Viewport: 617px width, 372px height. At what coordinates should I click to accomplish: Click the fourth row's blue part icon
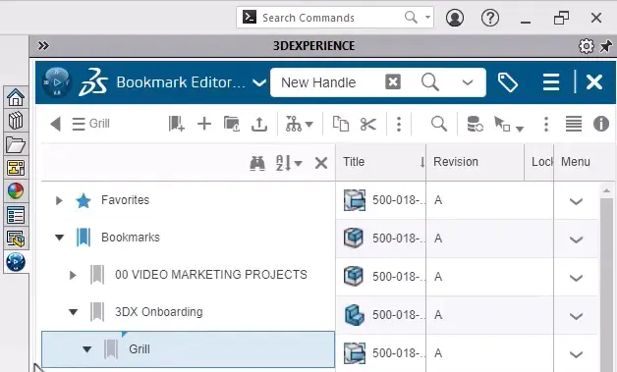(354, 315)
